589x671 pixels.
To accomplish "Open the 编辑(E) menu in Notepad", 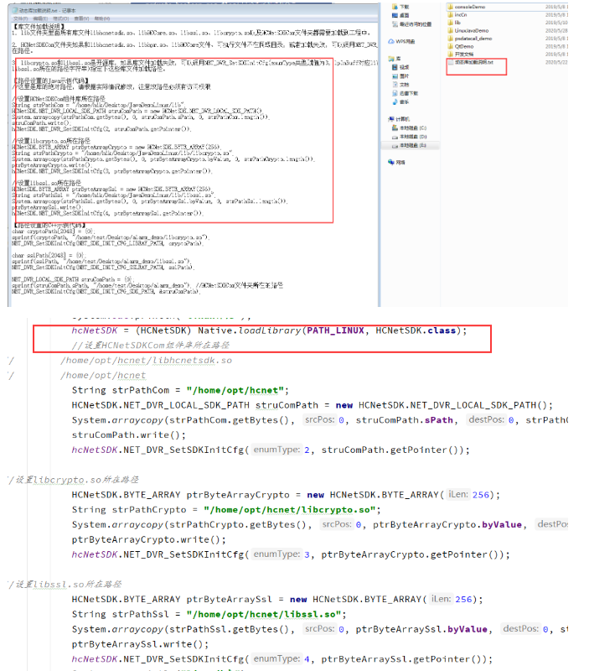I will [x=40, y=18].
